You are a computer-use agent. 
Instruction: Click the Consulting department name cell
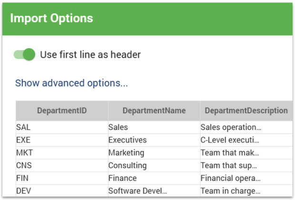pos(154,166)
